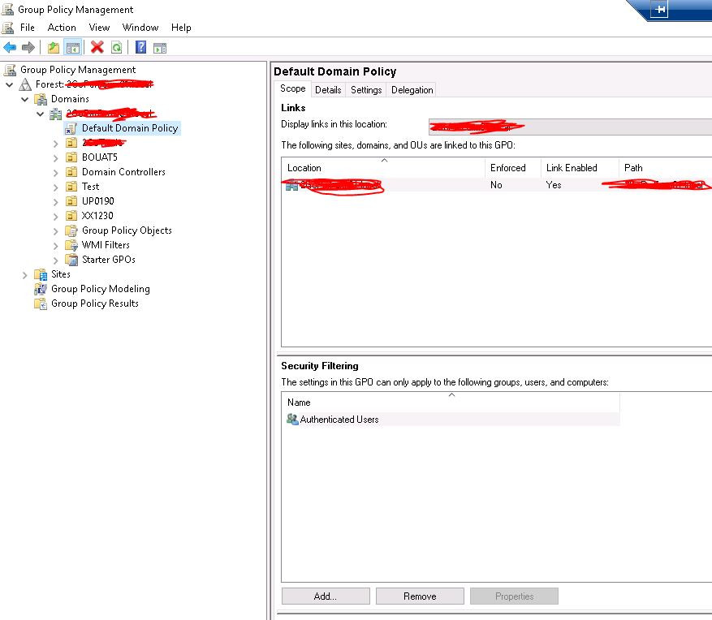
Task: Switch to the Settings tab
Action: tap(366, 90)
